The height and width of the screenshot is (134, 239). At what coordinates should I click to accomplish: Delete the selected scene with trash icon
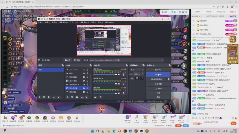coord(44,97)
